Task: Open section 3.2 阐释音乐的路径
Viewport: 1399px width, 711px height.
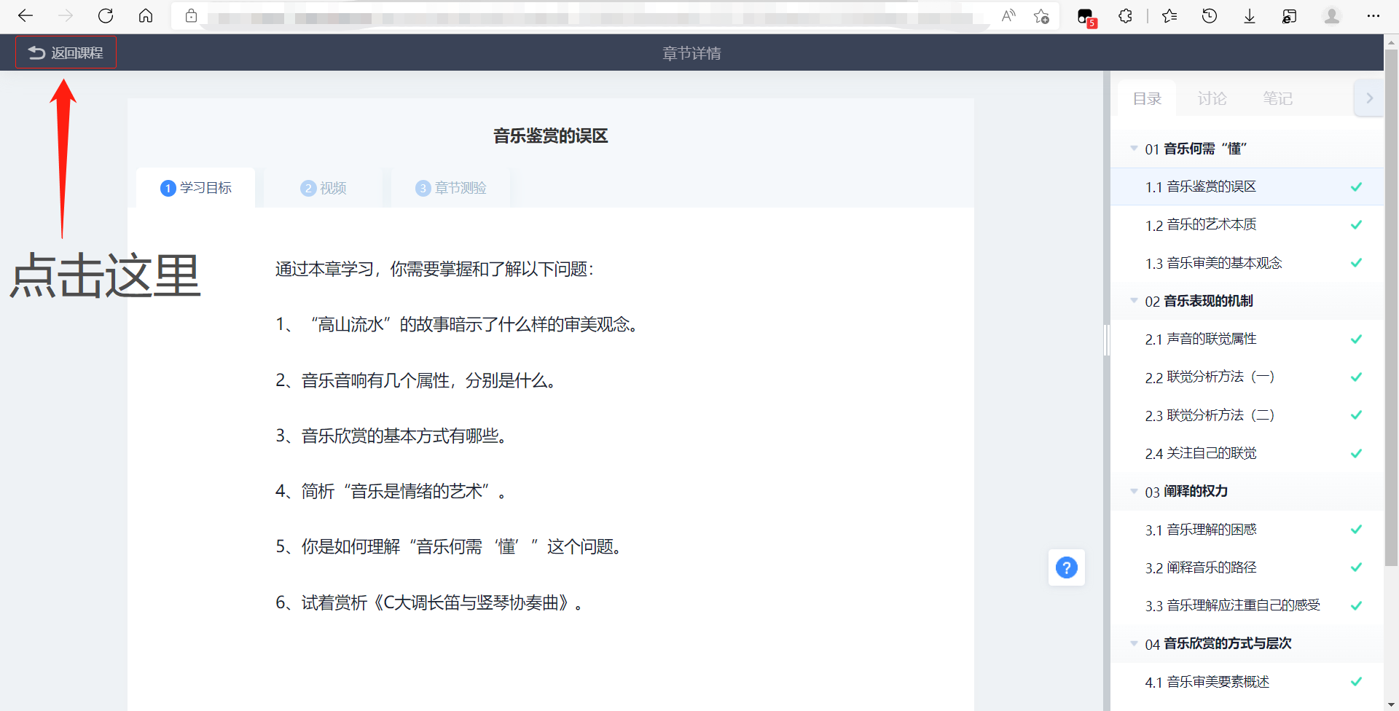Action: coord(1247,567)
